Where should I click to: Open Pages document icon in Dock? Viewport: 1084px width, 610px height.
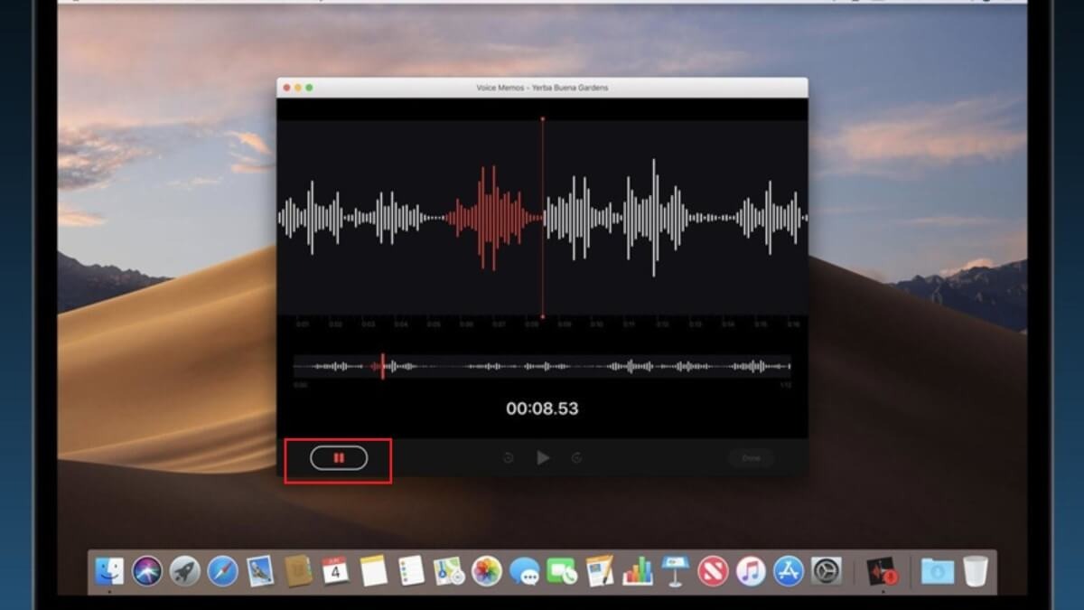pyautogui.click(x=600, y=570)
